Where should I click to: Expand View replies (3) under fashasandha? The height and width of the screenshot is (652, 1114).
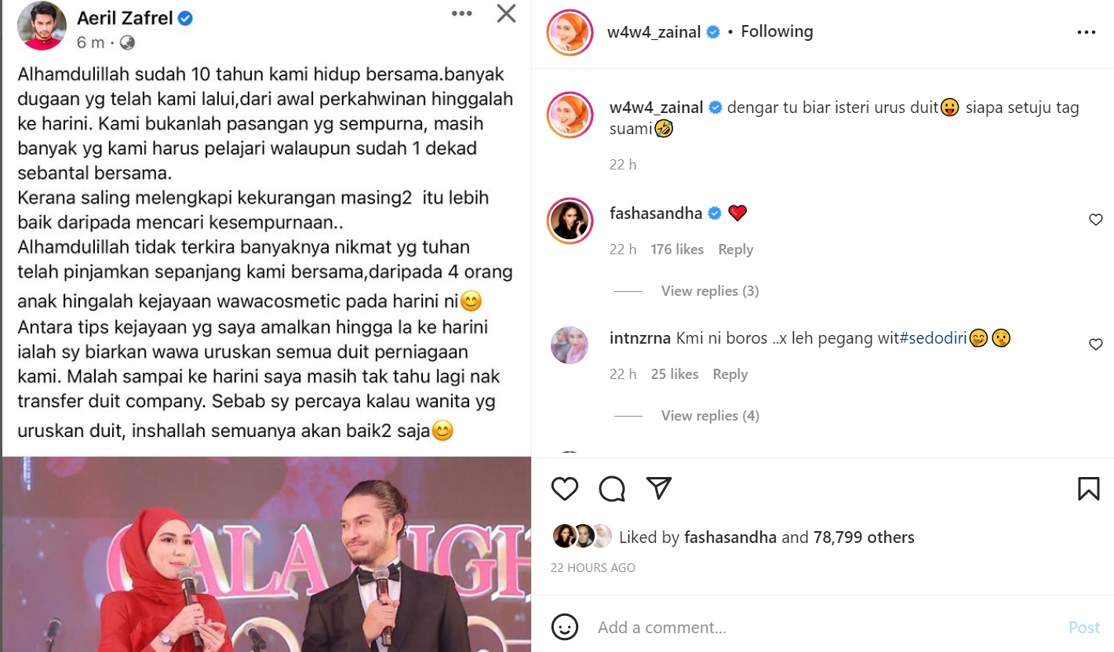click(710, 291)
